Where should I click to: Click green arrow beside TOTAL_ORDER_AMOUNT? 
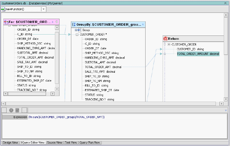coord(161,54)
